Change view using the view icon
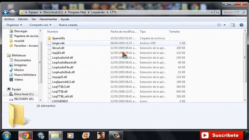 (219, 25)
